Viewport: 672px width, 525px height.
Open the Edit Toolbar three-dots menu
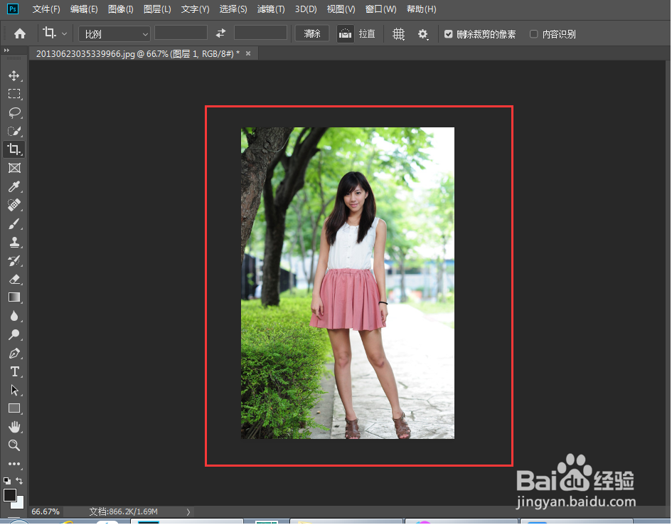(14, 464)
